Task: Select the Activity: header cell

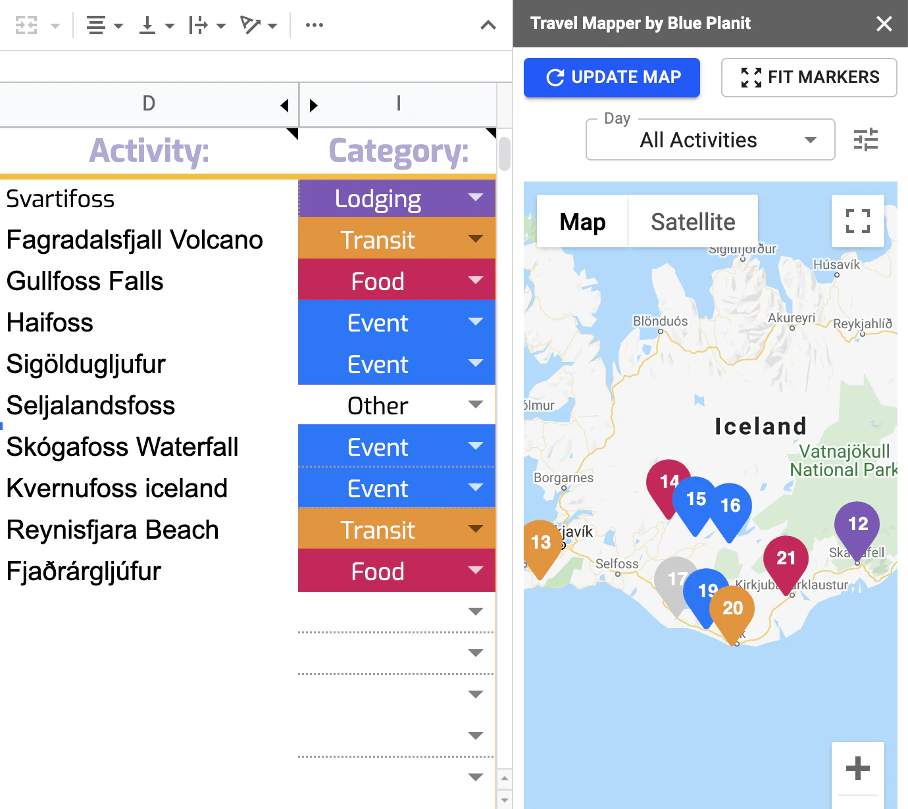Action: [x=149, y=151]
